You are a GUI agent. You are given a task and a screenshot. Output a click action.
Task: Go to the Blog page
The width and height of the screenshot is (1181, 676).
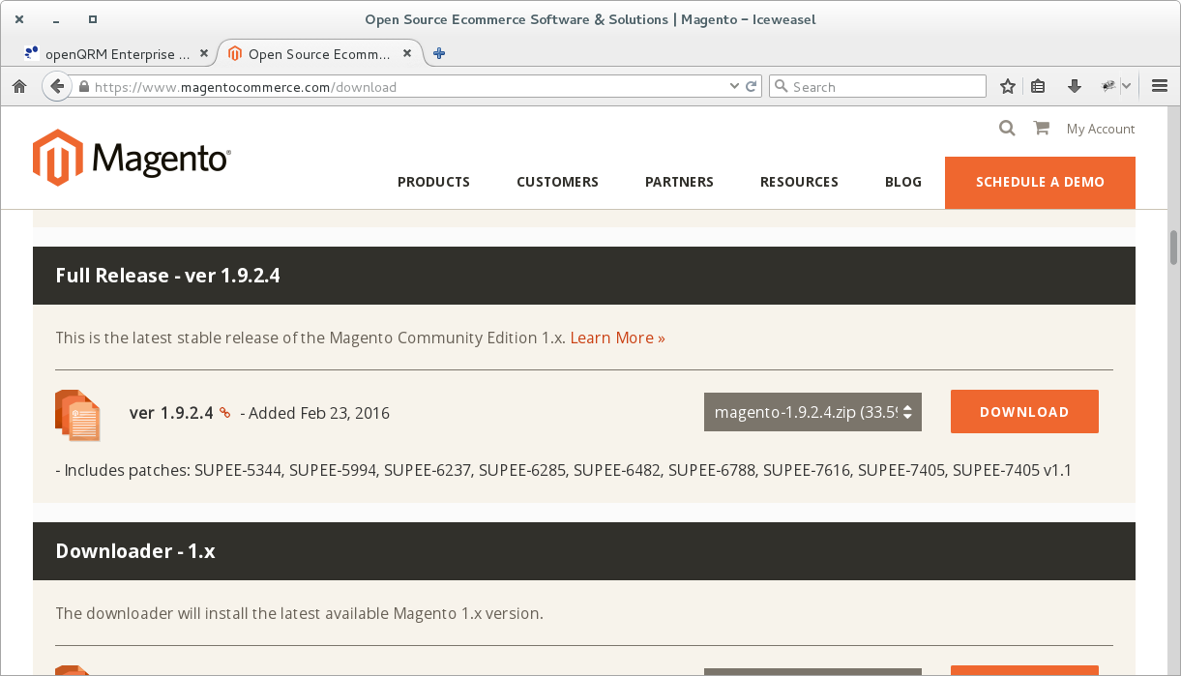click(903, 182)
